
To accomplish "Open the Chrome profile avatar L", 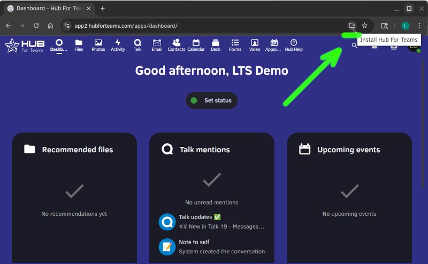I will pyautogui.click(x=406, y=26).
